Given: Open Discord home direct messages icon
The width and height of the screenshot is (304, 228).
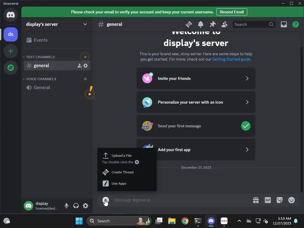Looking at the screenshot, I should 11,15.
